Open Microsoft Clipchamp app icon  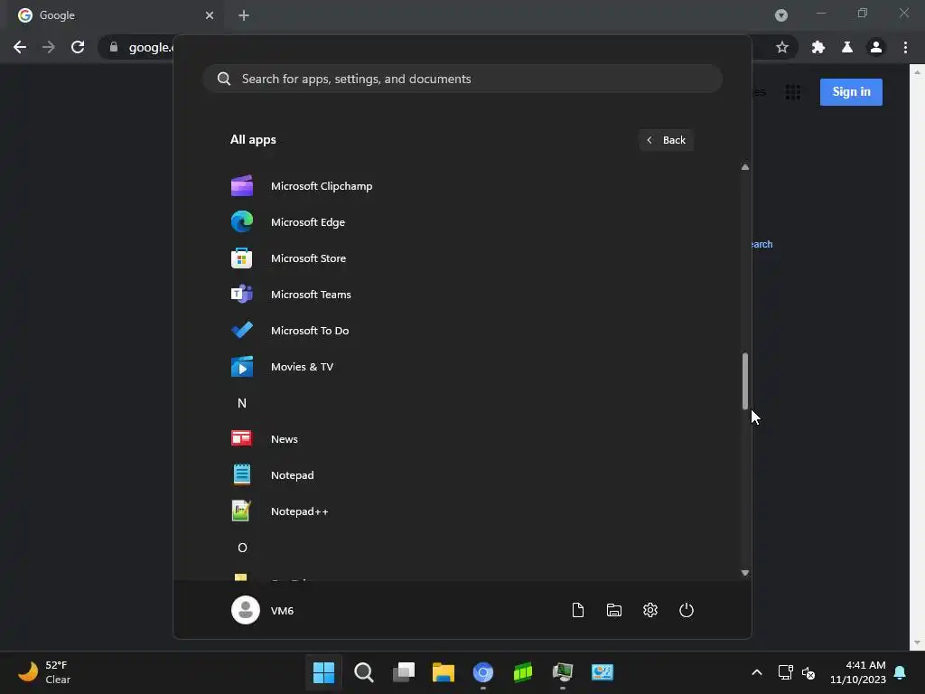pyautogui.click(x=242, y=186)
